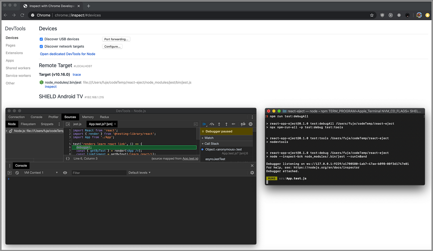The image size is (433, 251).
Task: Open Extensions in the DevTools sidebar
Action: coord(14,53)
